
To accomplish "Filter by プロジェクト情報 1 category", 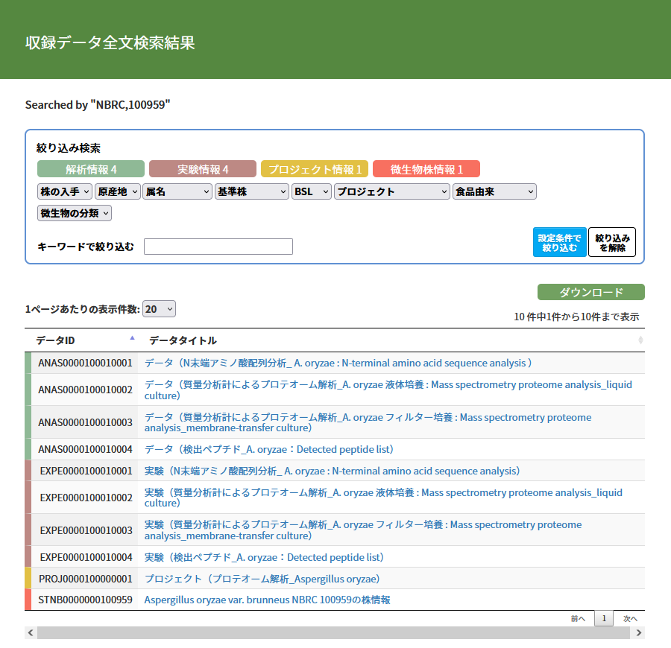I will tap(314, 169).
